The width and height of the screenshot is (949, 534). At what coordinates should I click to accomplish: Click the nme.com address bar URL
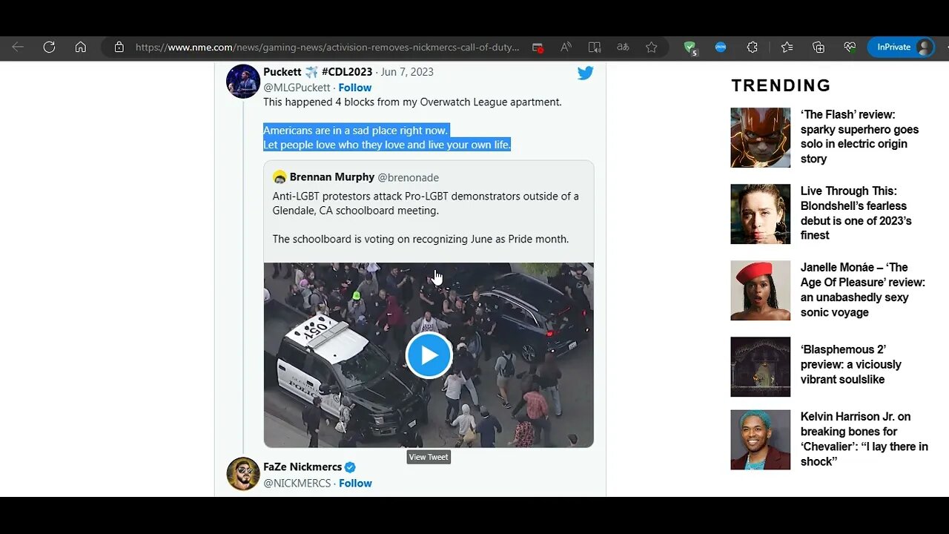click(x=327, y=47)
